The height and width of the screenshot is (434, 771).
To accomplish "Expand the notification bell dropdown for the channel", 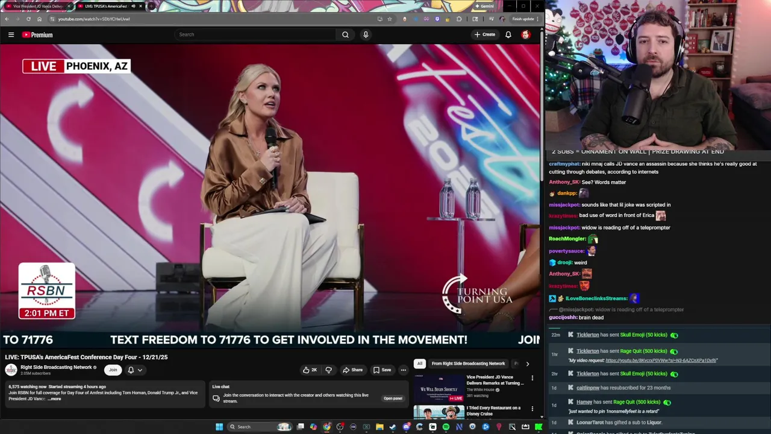I will [135, 370].
